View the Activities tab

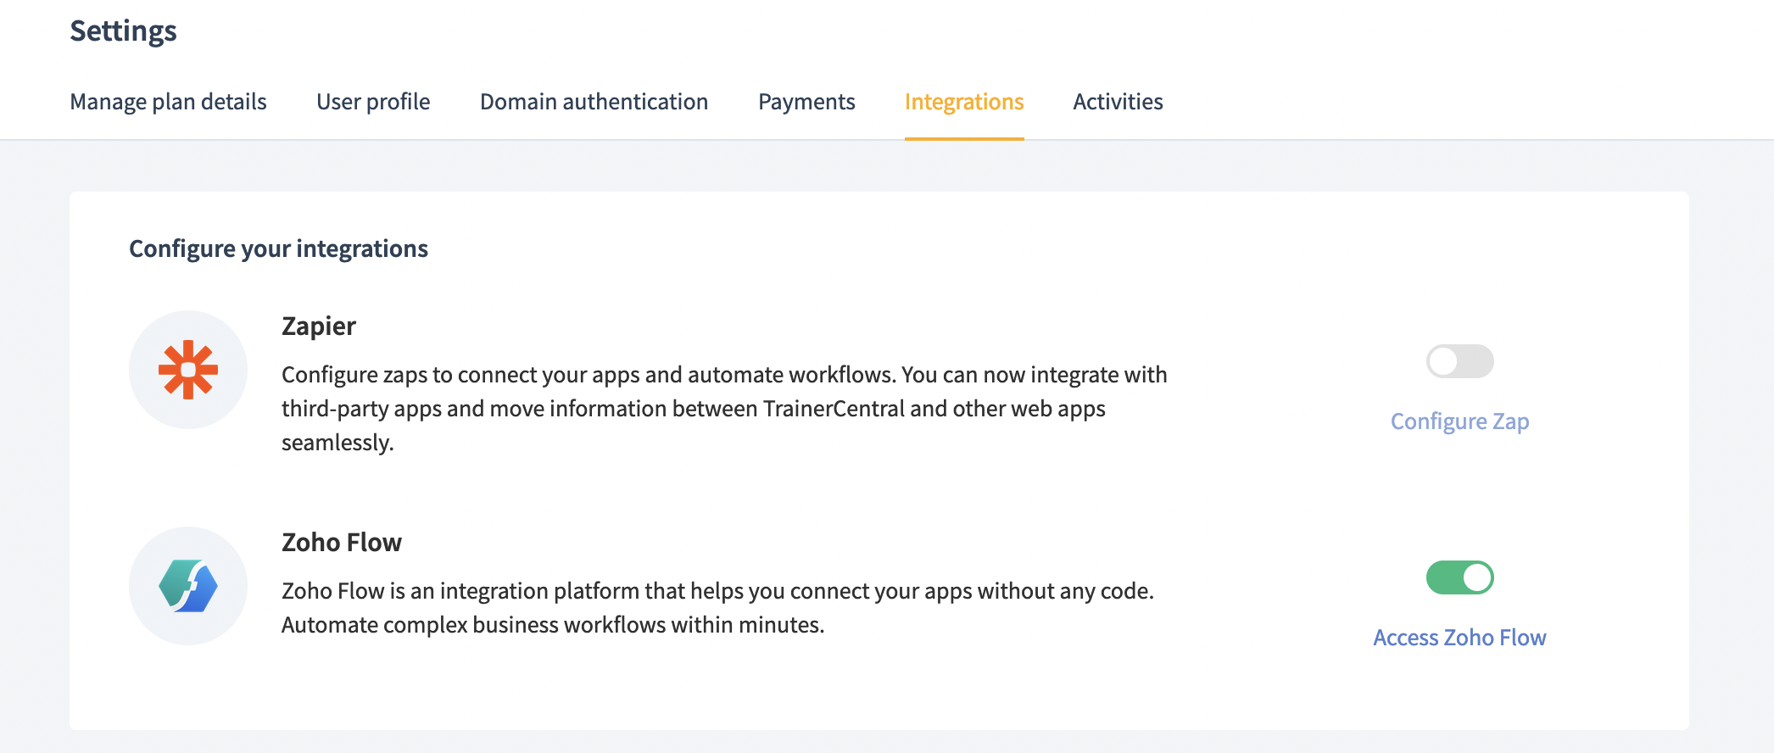[1118, 102]
